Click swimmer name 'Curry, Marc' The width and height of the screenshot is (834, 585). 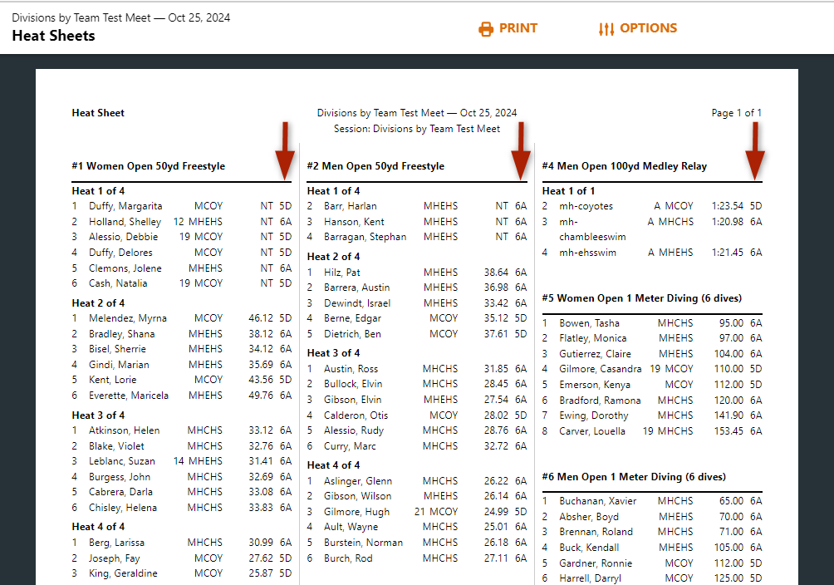point(350,446)
